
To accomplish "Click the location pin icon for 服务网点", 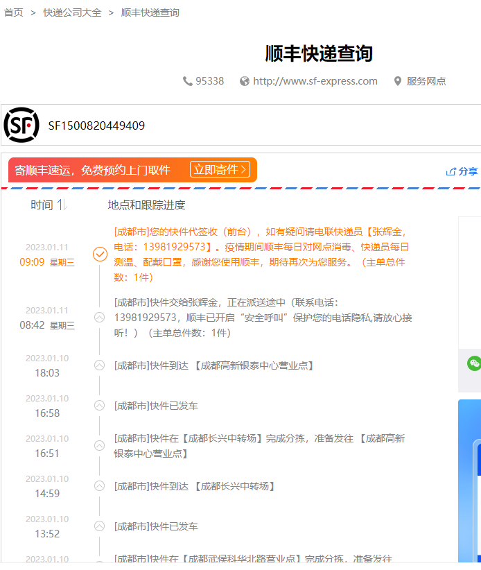I will click(398, 81).
